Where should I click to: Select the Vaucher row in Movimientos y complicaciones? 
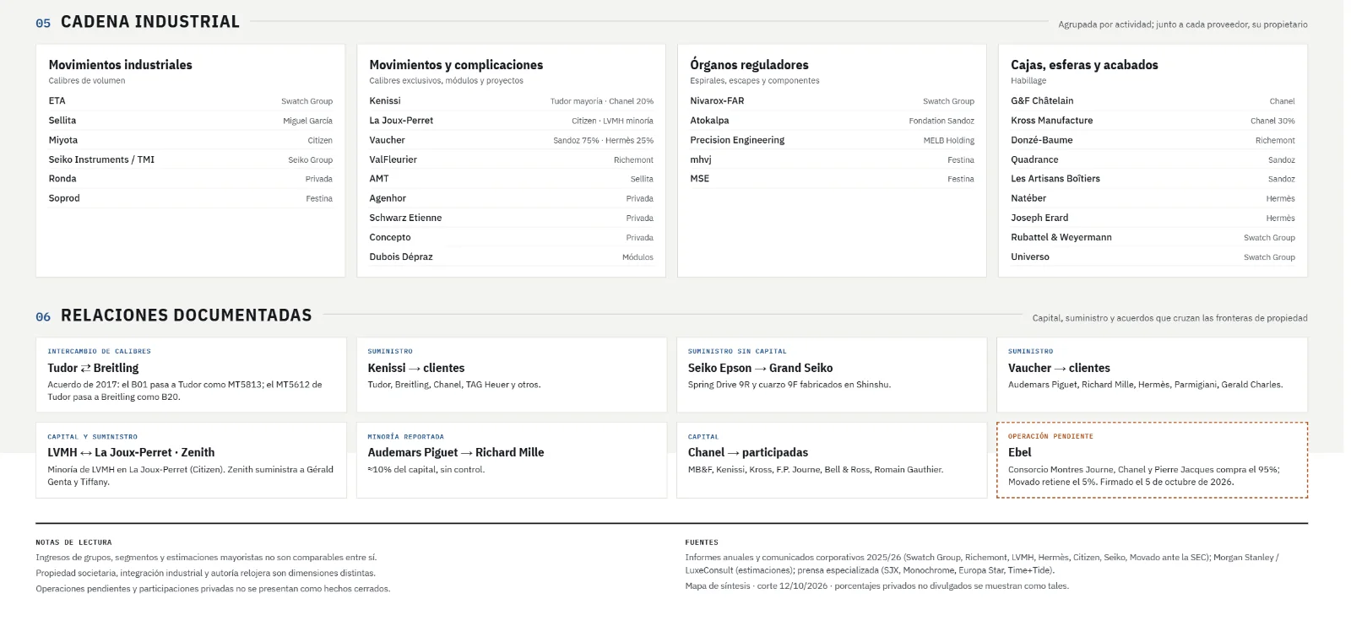(x=511, y=140)
